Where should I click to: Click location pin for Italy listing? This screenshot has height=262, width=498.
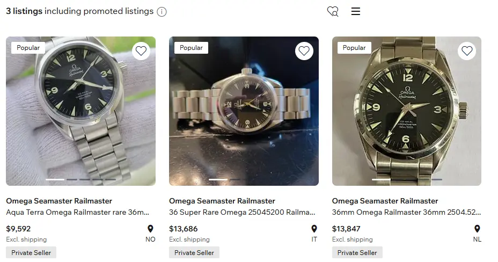(x=314, y=229)
